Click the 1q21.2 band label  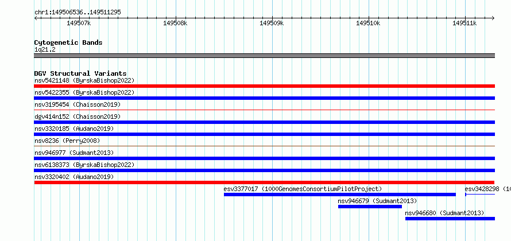(45, 49)
